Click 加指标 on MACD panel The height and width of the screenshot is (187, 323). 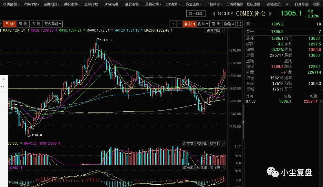click(202, 168)
